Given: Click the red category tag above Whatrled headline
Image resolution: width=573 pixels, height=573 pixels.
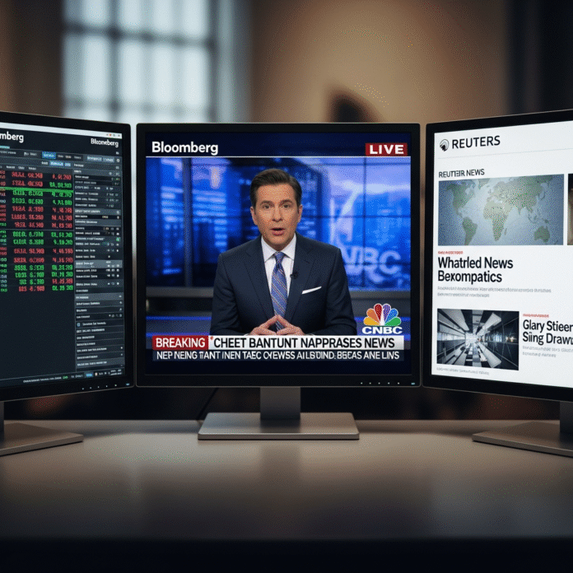Looking at the screenshot, I should click(x=448, y=251).
